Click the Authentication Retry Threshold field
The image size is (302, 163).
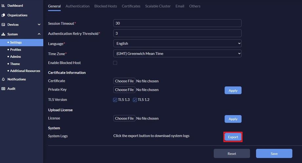click(177, 33)
